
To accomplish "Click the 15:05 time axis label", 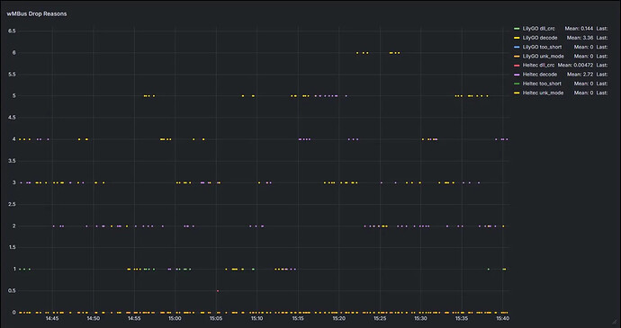I will pyautogui.click(x=216, y=318).
